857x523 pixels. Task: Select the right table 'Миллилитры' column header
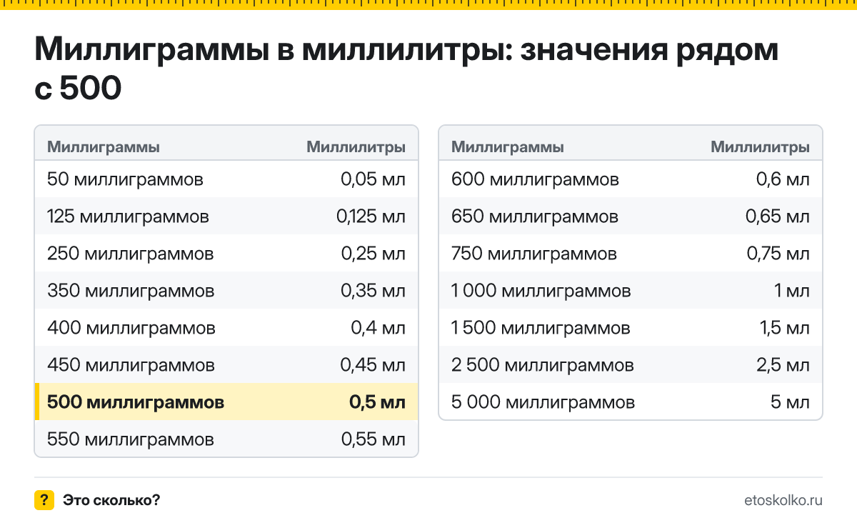pyautogui.click(x=761, y=147)
